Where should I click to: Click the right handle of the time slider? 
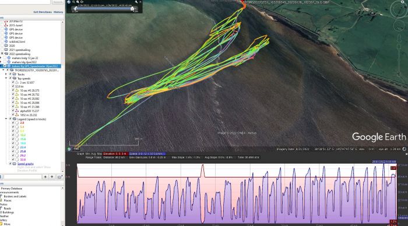[132, 9]
